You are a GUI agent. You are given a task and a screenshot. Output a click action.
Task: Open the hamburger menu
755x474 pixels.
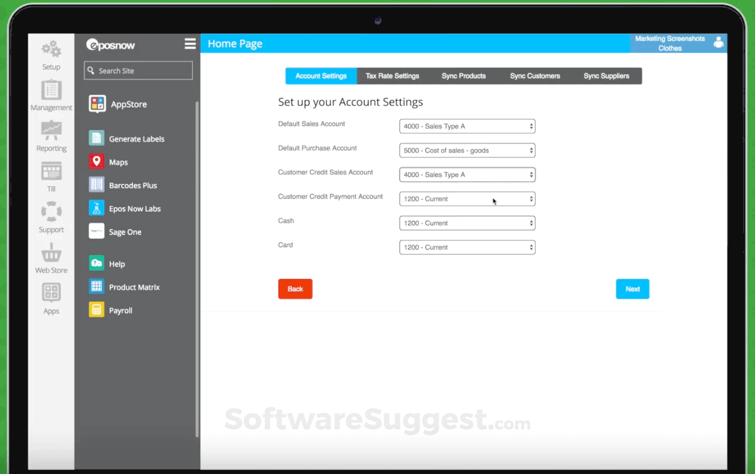coord(190,43)
